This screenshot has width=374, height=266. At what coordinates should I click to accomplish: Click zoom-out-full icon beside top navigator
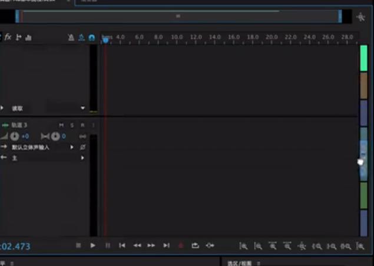pos(361,16)
